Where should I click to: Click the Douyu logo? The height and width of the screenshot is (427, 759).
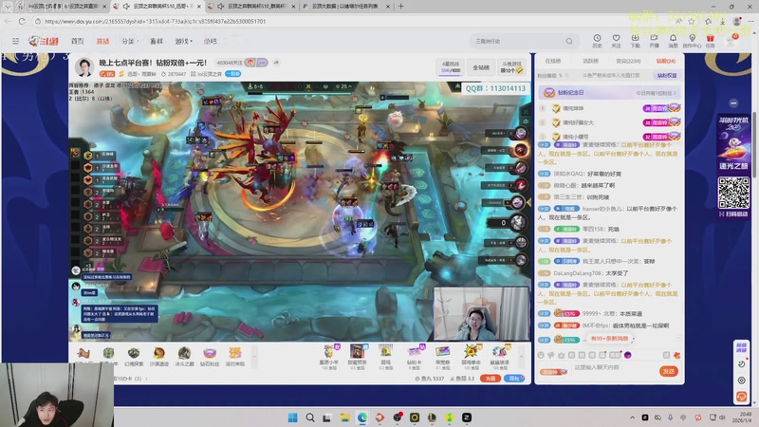(44, 41)
